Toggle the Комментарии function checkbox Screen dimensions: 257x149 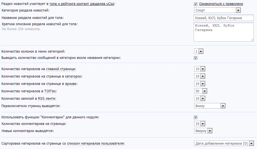pos(195,117)
